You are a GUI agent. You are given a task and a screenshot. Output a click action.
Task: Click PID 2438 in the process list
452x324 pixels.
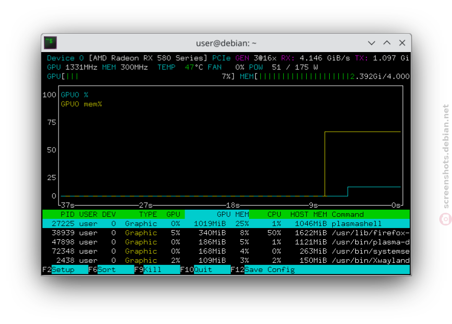click(65, 261)
